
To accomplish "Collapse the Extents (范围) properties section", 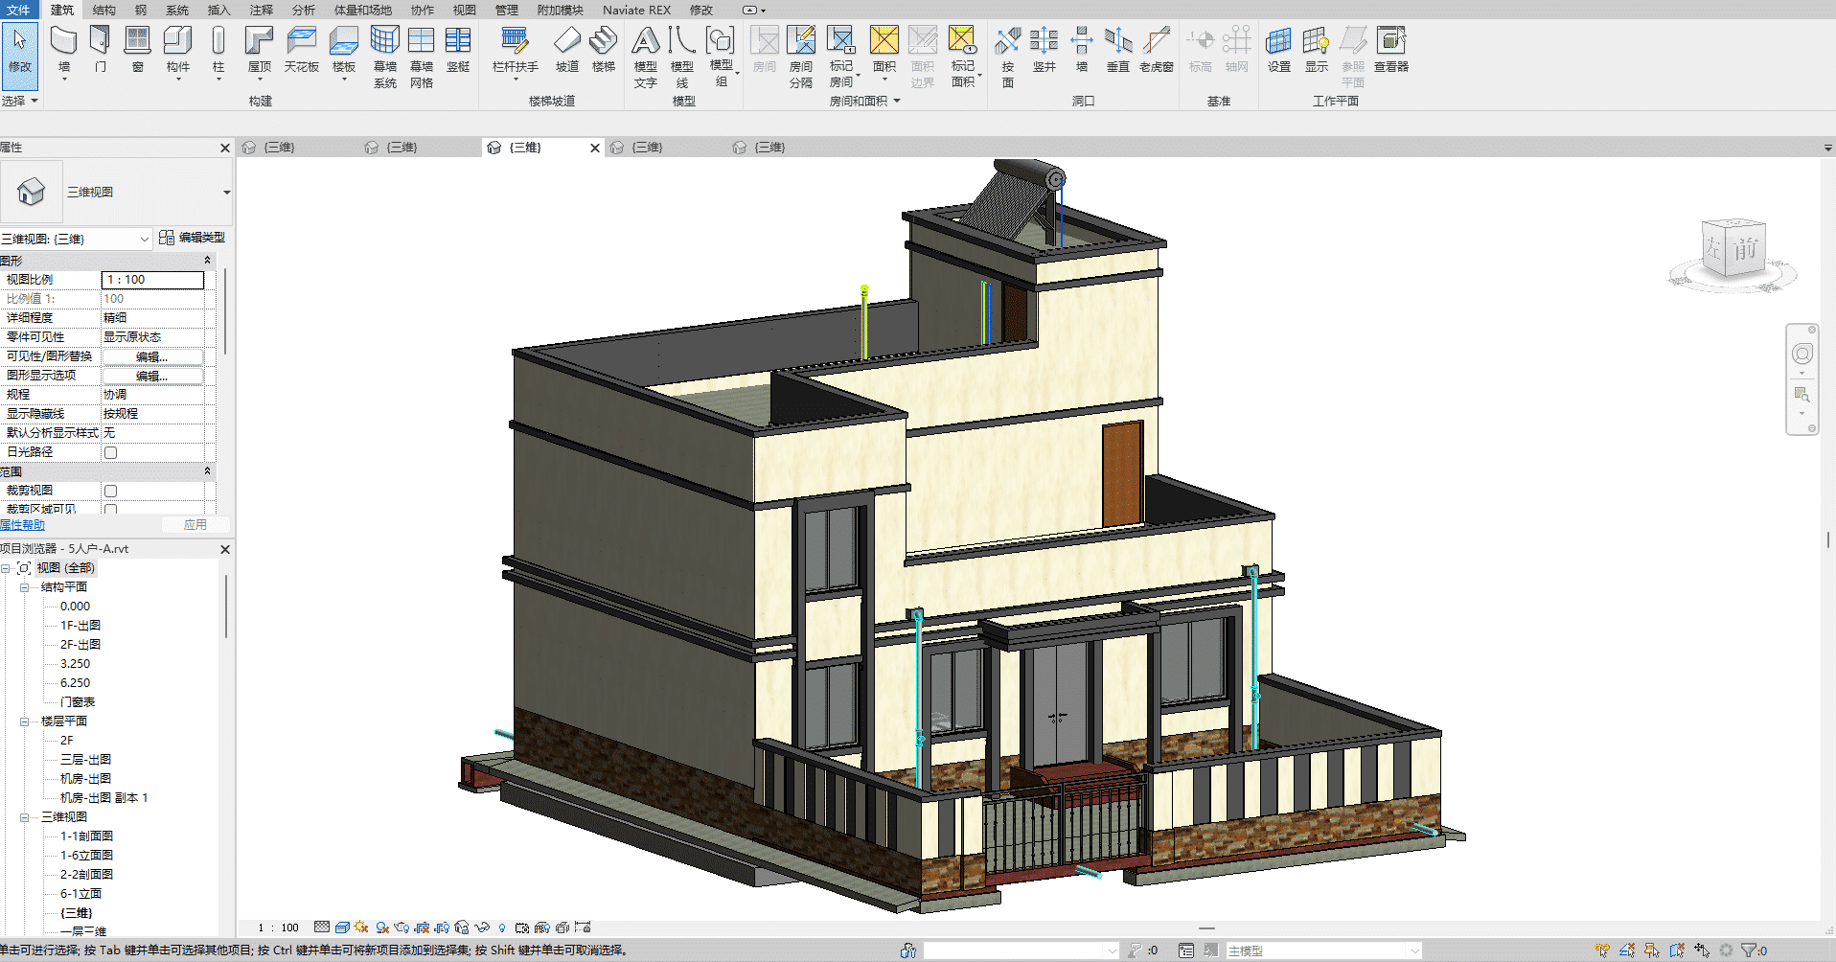I will (x=207, y=471).
